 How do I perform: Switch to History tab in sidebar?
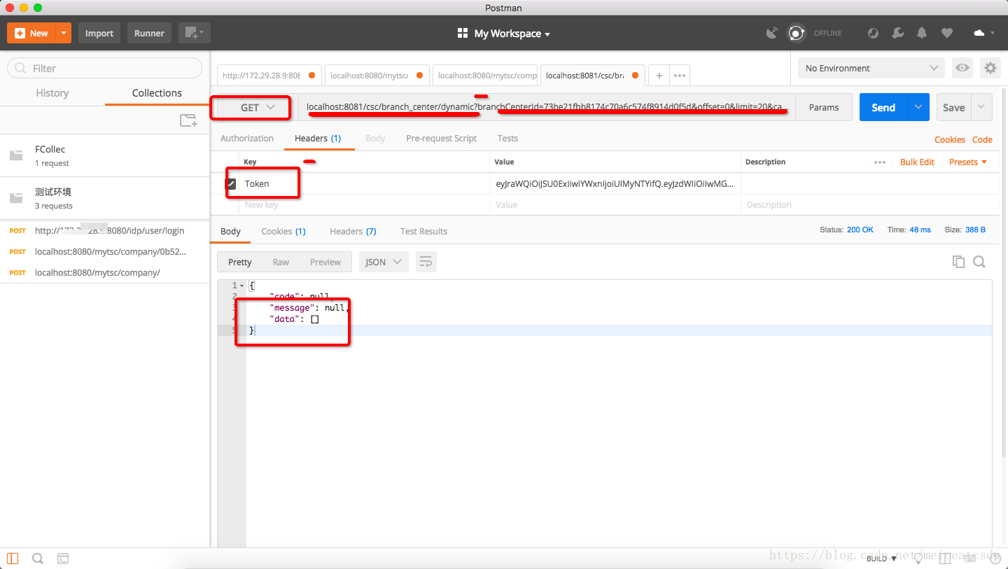point(52,92)
